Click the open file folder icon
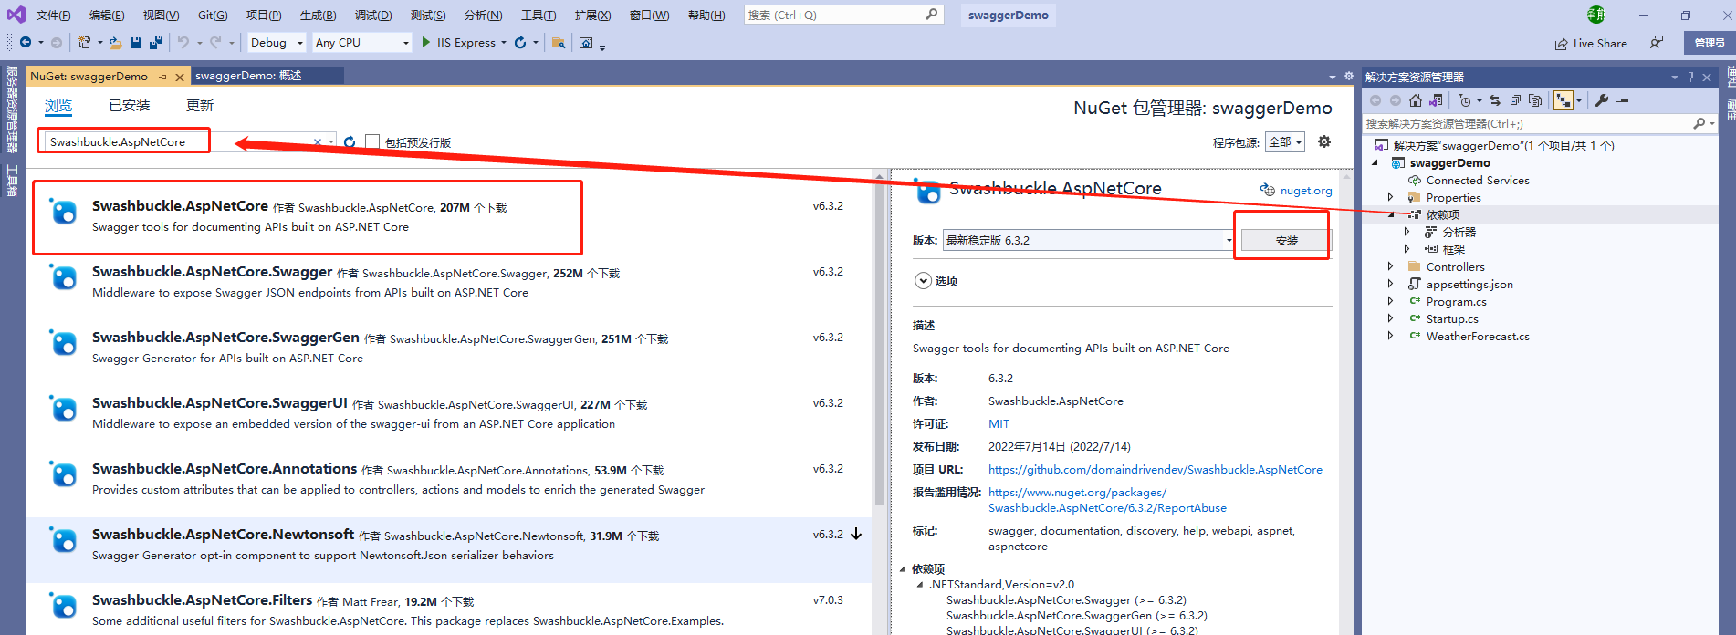This screenshot has height=635, width=1736. pyautogui.click(x=115, y=43)
